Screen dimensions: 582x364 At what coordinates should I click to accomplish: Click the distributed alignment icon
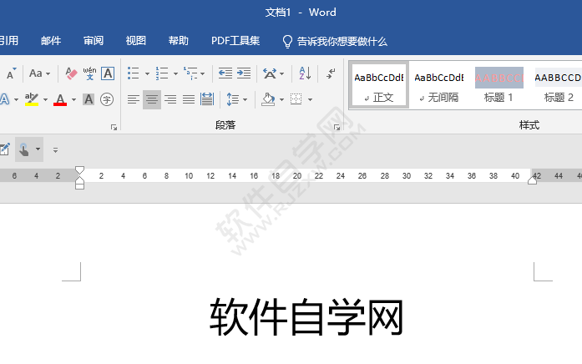206,99
